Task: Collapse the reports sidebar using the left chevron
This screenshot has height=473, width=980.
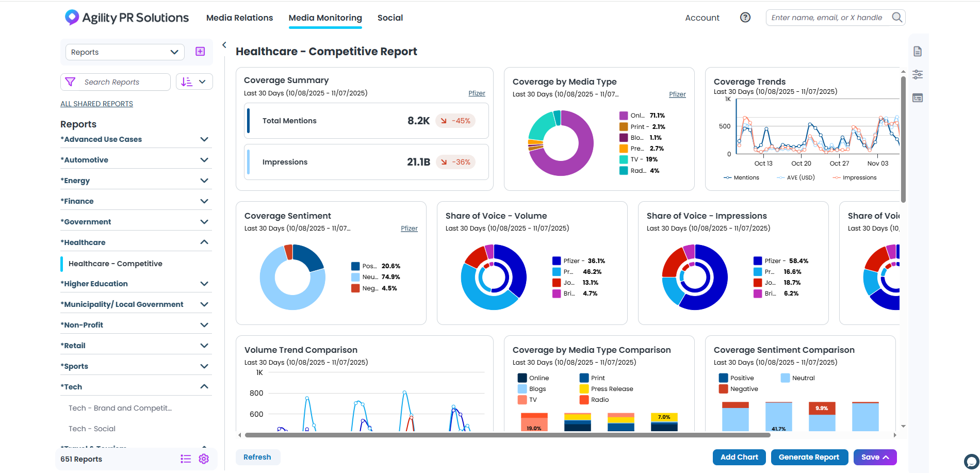Action: (x=224, y=45)
